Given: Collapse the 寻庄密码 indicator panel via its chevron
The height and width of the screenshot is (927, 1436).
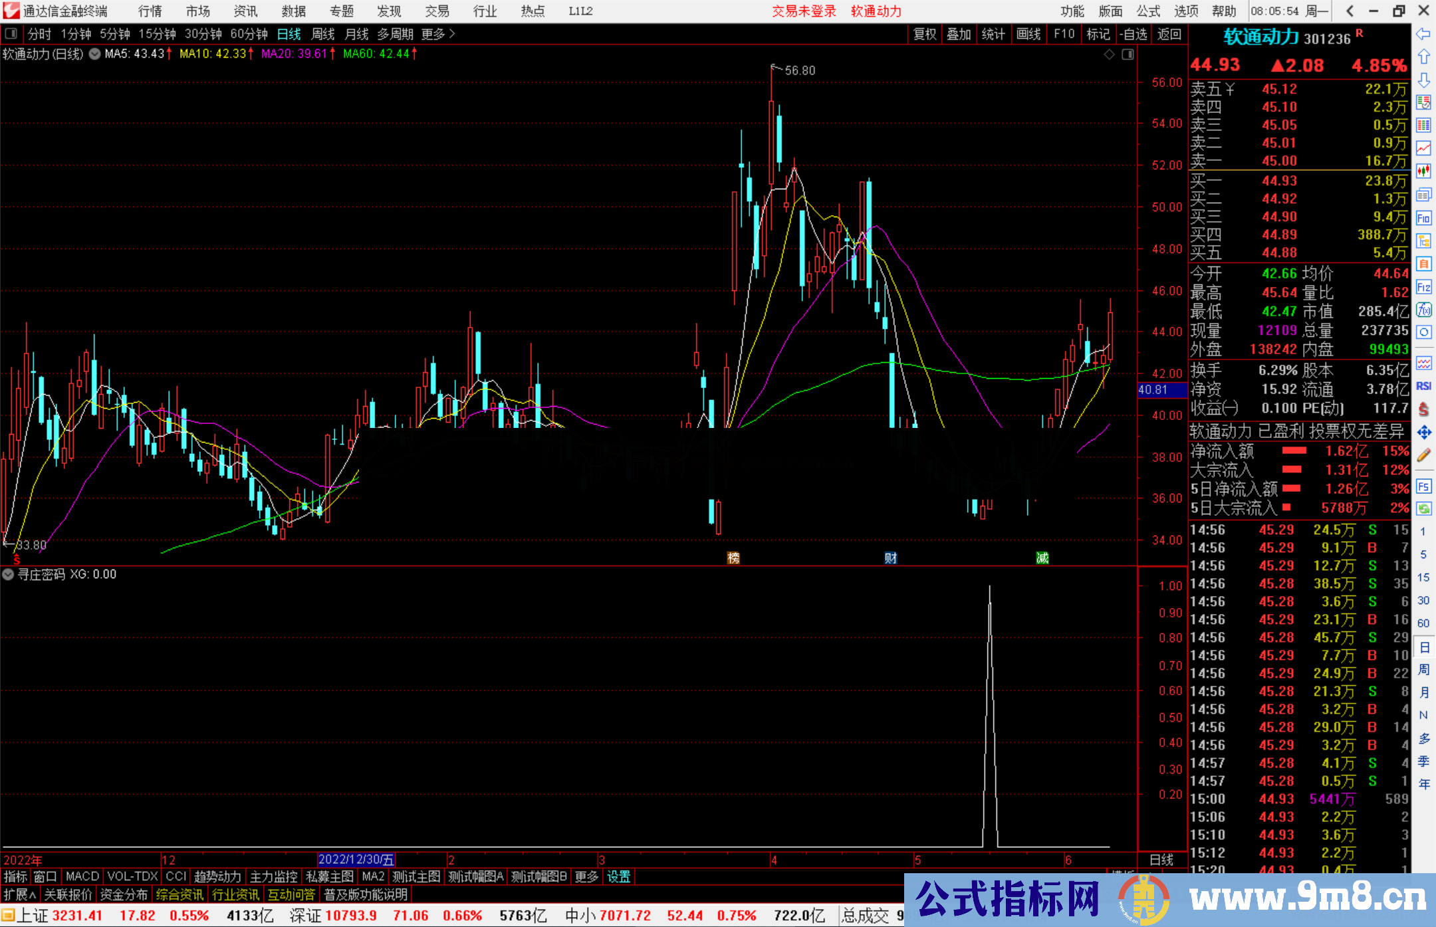Looking at the screenshot, I should (x=8, y=574).
